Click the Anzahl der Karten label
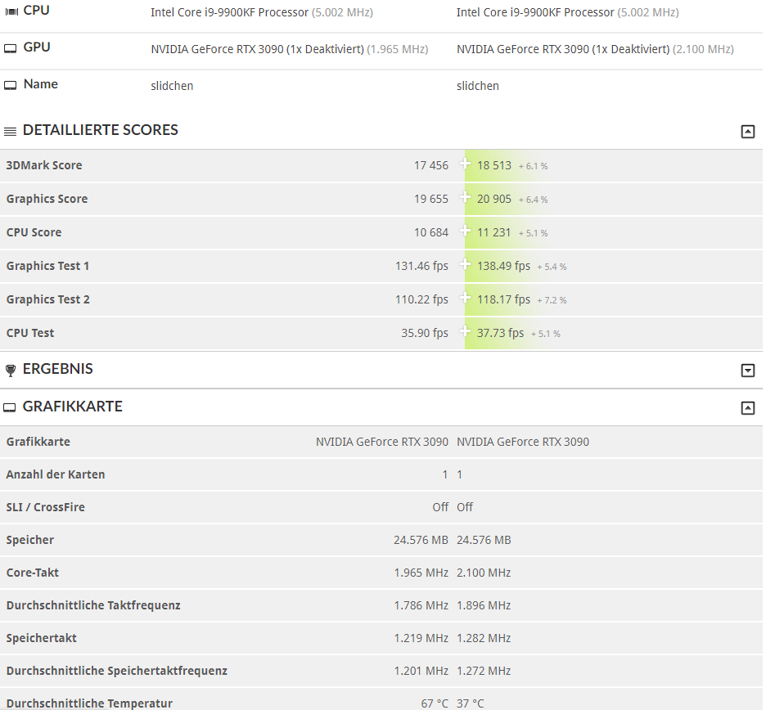 55,474
